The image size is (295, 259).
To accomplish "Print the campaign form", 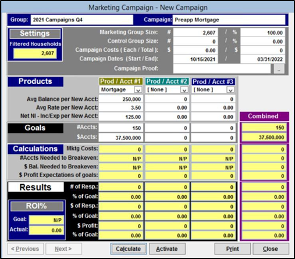I will click(232, 249).
